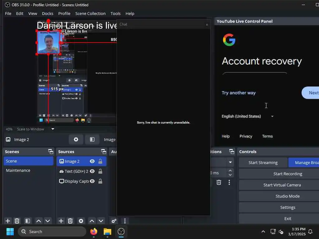
Task: Toggle lock on Text (GDI+) 2 source
Action: click(100, 171)
